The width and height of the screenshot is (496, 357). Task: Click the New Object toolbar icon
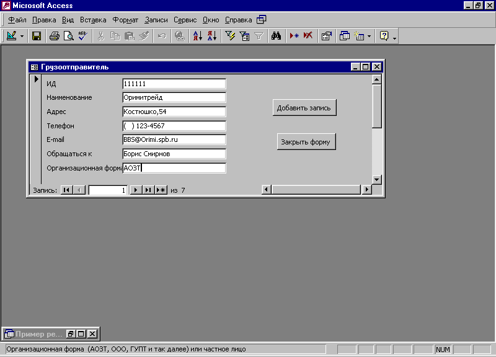pos(359,36)
